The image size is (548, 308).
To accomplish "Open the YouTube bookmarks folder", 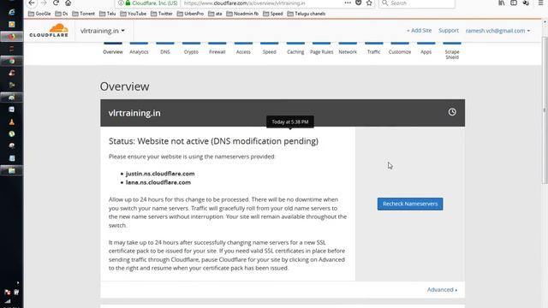I will click(134, 14).
